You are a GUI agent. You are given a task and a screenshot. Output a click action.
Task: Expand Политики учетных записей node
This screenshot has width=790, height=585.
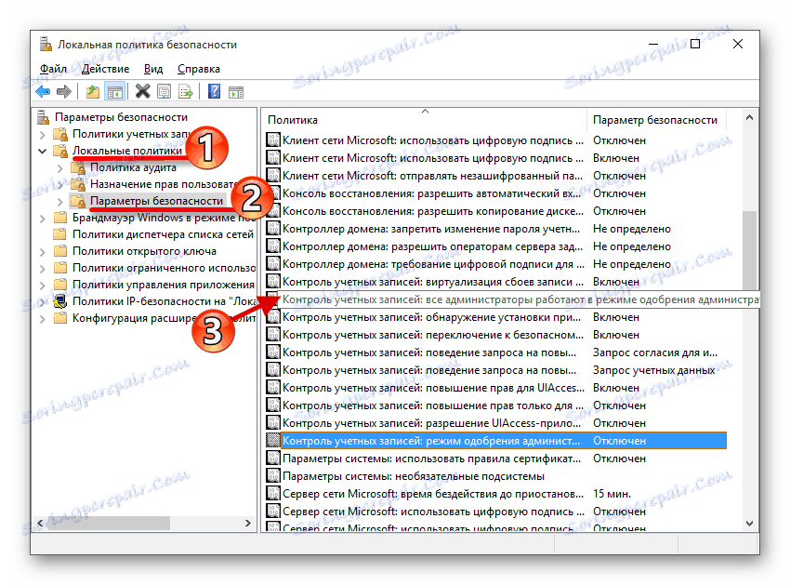pyautogui.click(x=43, y=135)
